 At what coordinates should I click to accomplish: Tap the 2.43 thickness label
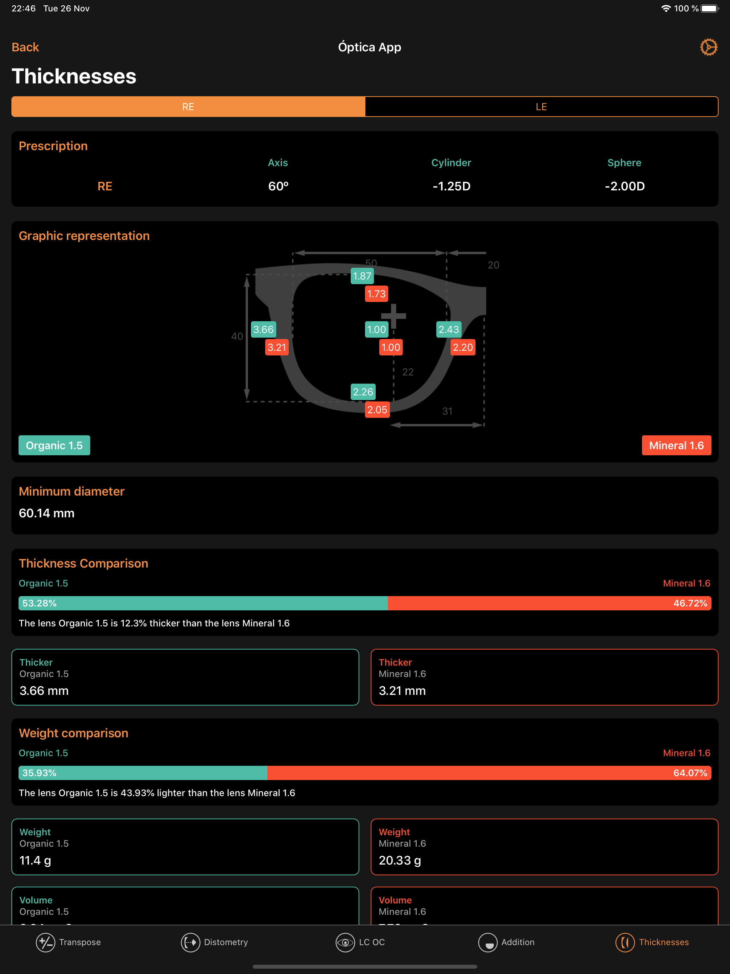pyautogui.click(x=449, y=329)
